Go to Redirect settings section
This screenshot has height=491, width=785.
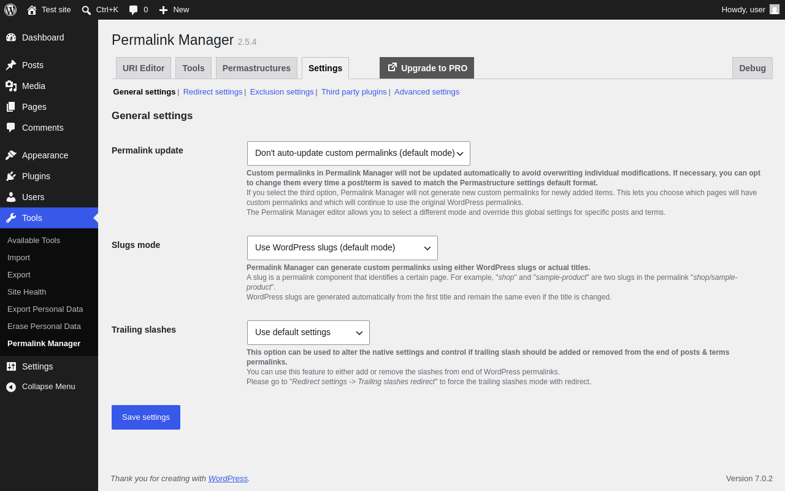pyautogui.click(x=213, y=92)
